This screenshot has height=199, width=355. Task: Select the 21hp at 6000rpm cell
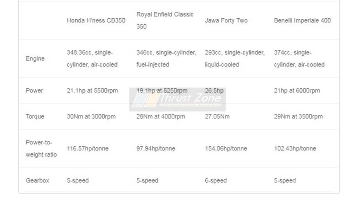coord(297,90)
